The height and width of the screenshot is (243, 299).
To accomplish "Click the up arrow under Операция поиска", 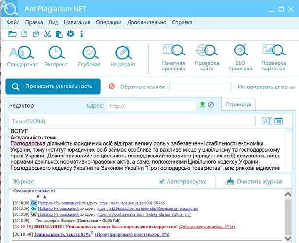I will pyautogui.click(x=45, y=197).
